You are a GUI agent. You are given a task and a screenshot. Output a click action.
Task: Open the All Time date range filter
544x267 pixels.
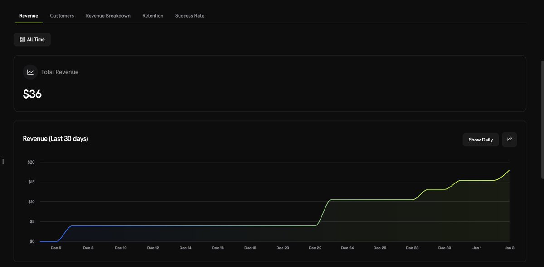(x=32, y=39)
